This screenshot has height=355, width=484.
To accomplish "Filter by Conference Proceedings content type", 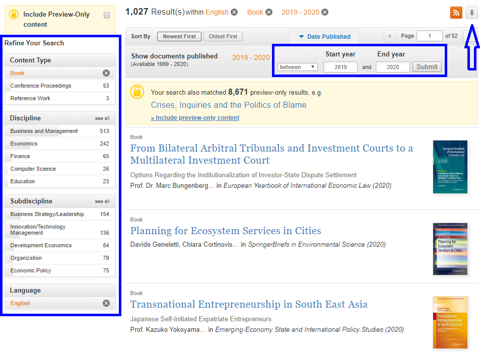I will click(x=41, y=86).
